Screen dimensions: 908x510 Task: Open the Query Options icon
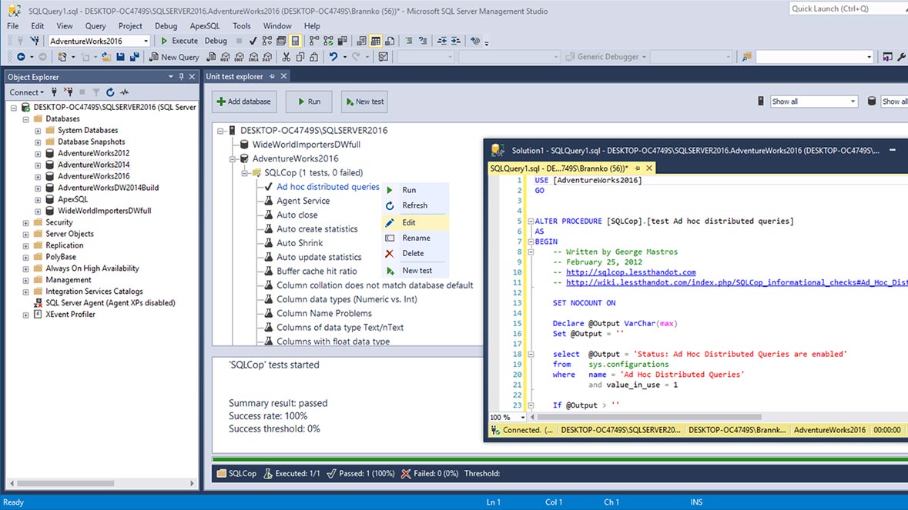tap(281, 41)
